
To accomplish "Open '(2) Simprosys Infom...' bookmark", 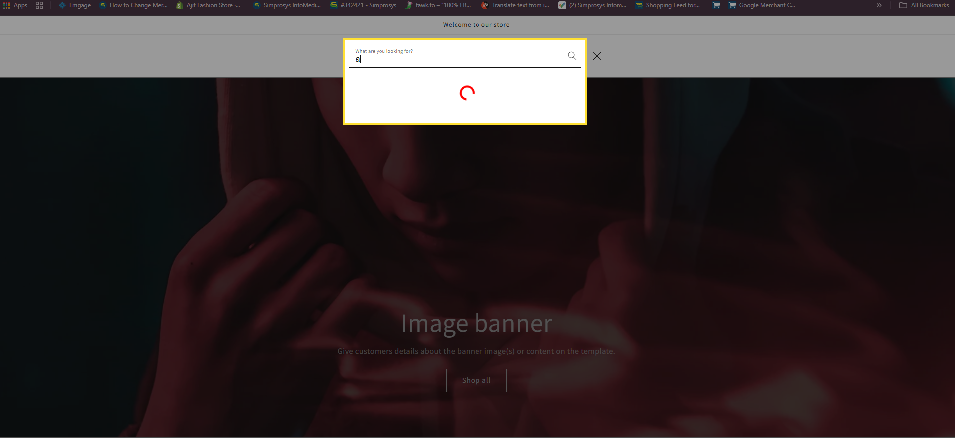I will point(592,5).
